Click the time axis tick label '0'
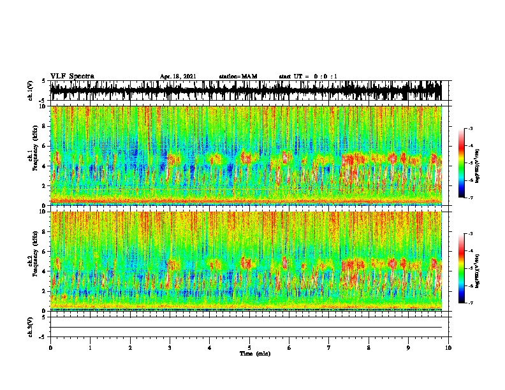The image size is (505, 390). click(x=50, y=348)
